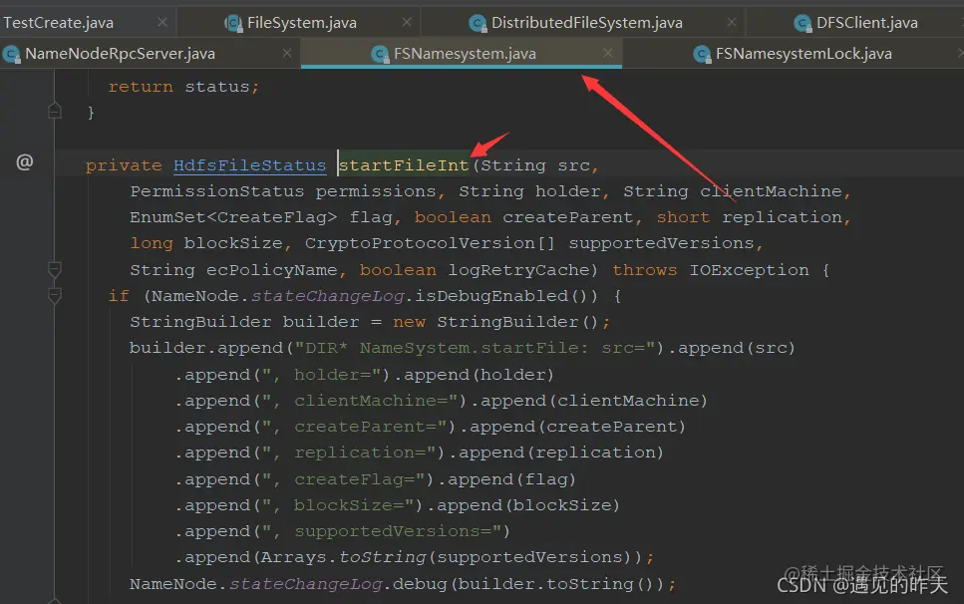Click the FSNamesystemLock.java class icon

coord(702,55)
